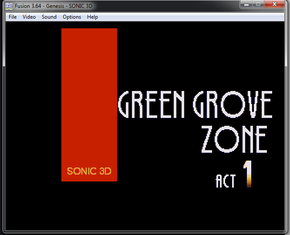Click the Fusion app icon in title bar

click(9, 6)
